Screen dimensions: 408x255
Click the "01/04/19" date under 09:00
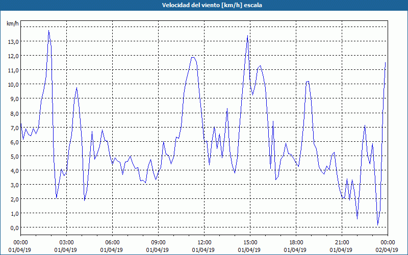[157, 250]
